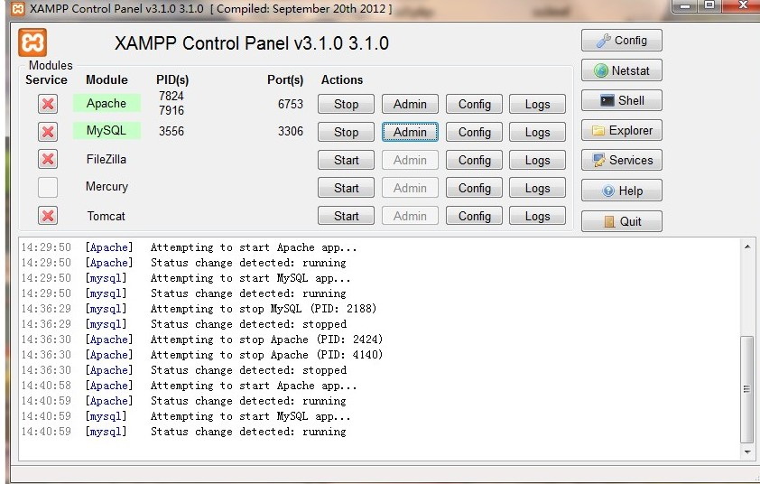
Task: Click Apache port value 6753
Action: pos(291,104)
